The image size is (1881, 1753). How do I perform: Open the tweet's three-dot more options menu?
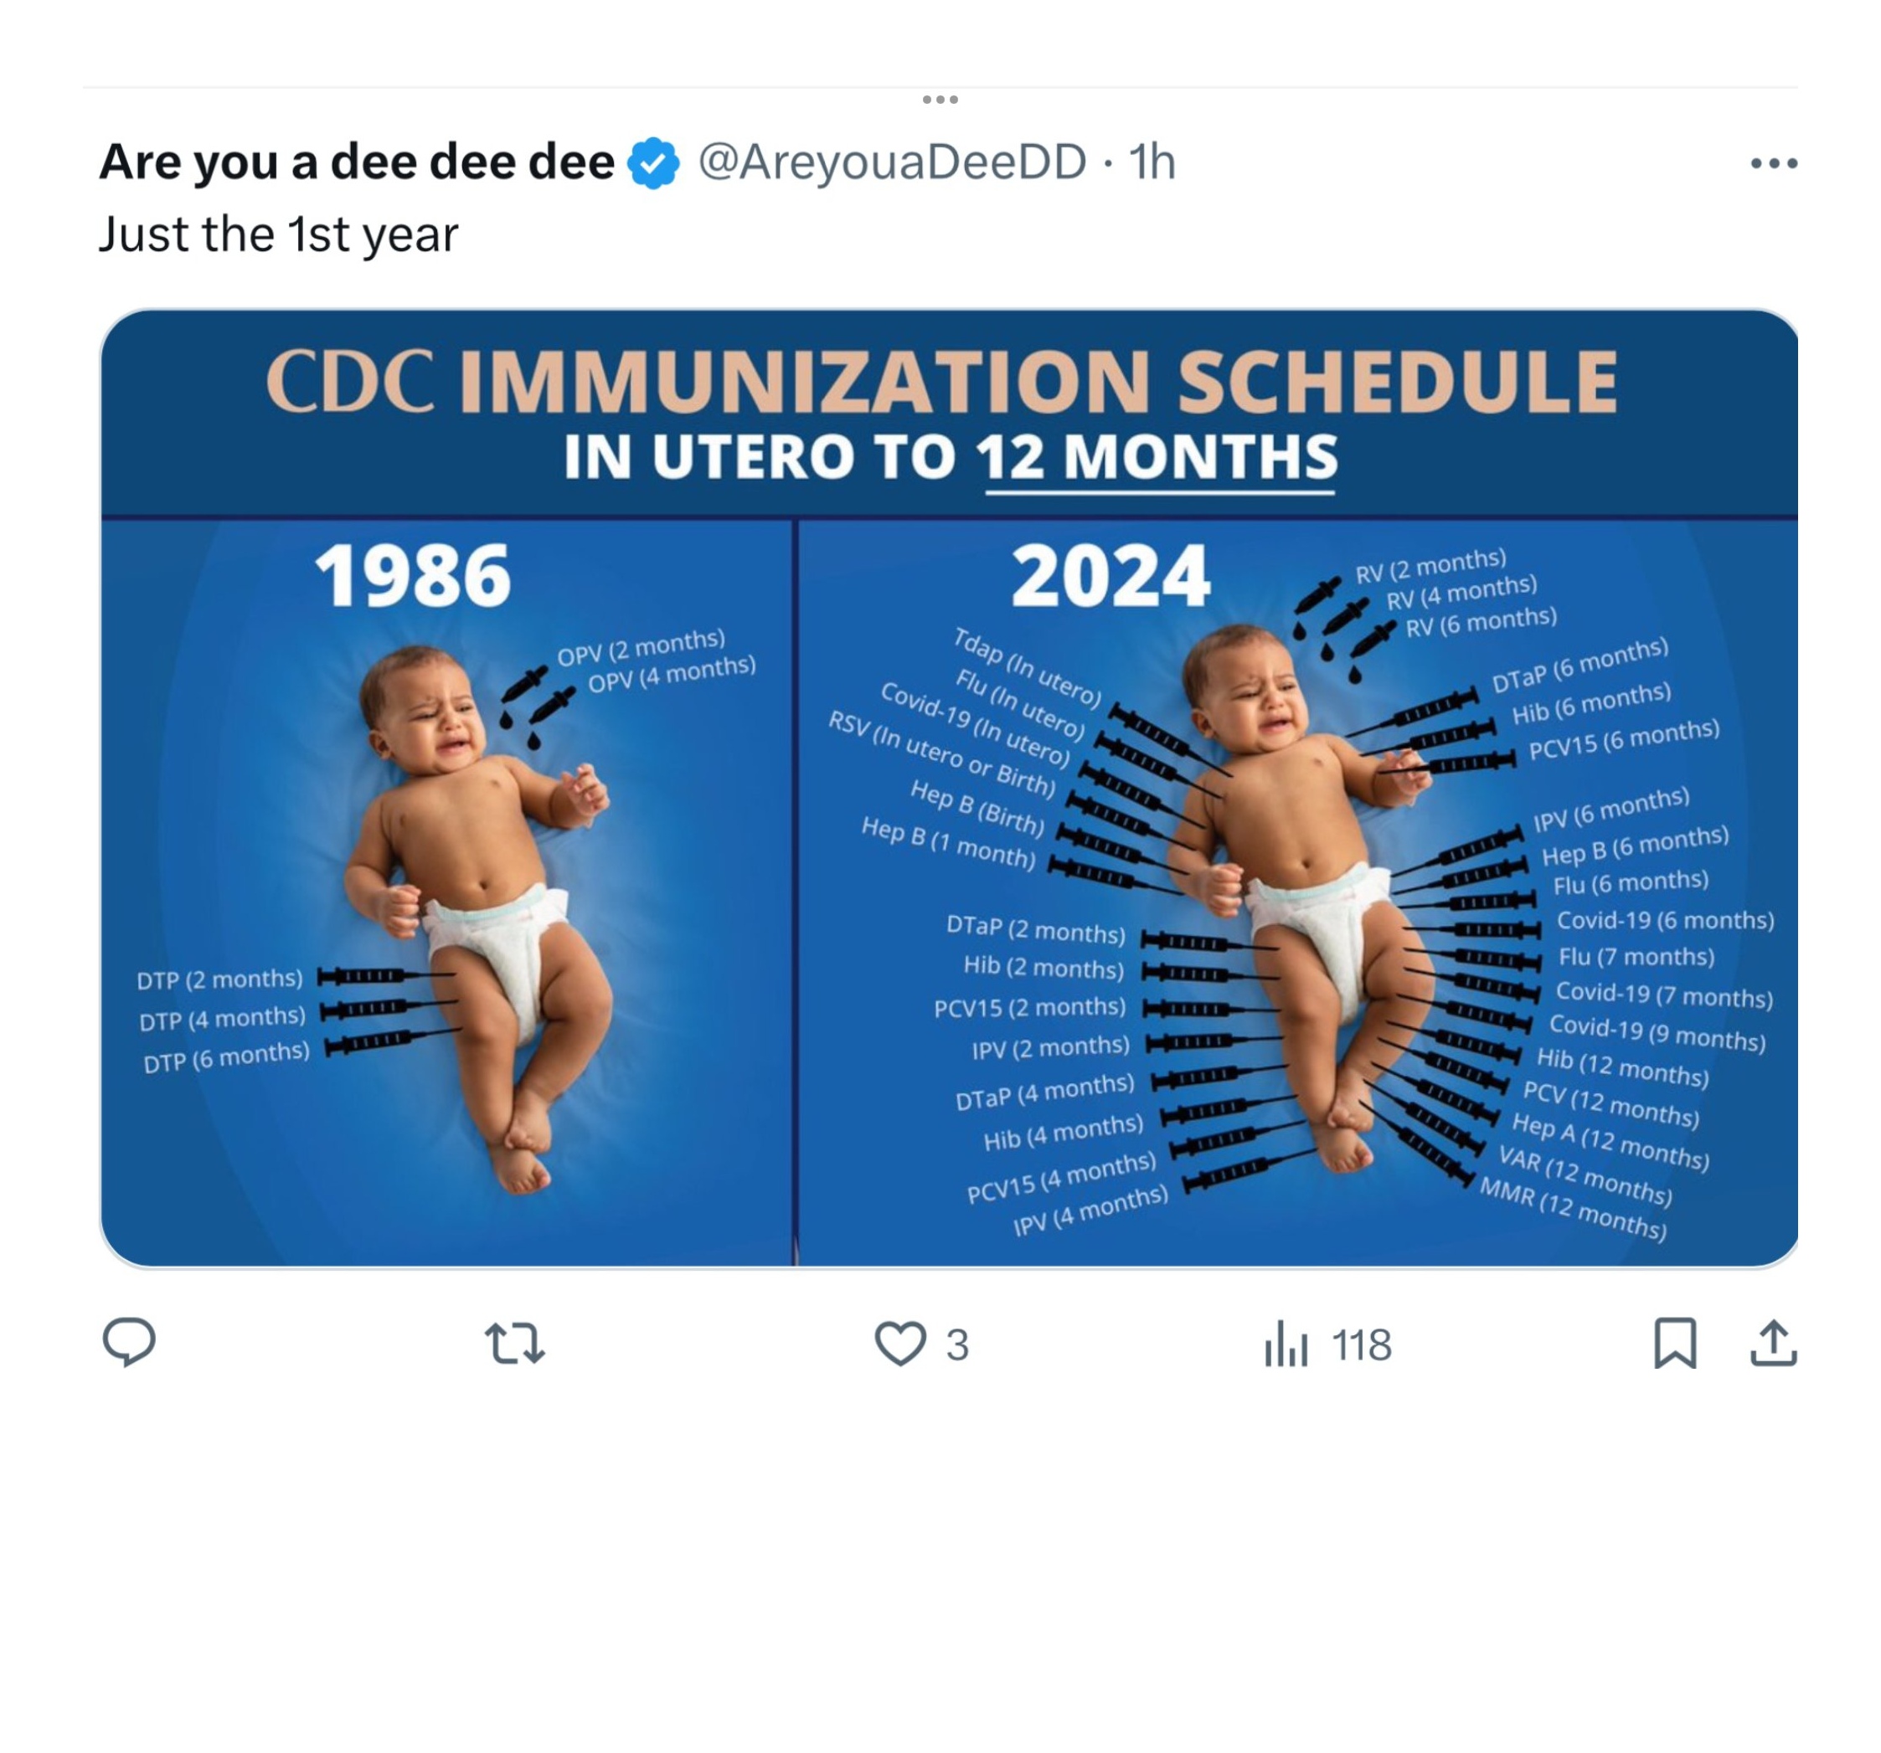[1773, 164]
